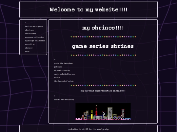This screenshot has width=177, height=132.
Task: Click 'my current hyperfixation shrine!!!!!' text
Action: pyautogui.click(x=103, y=91)
